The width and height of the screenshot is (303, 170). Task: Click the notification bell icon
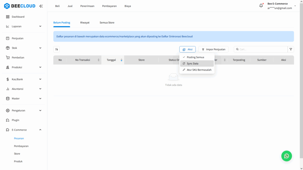tap(261, 5)
